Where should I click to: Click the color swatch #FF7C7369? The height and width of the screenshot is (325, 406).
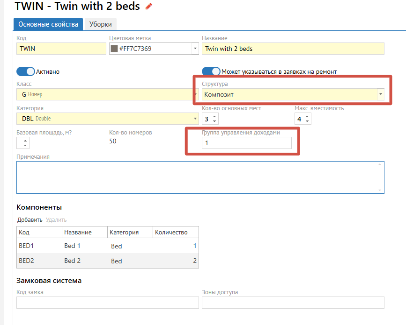pyautogui.click(x=114, y=49)
